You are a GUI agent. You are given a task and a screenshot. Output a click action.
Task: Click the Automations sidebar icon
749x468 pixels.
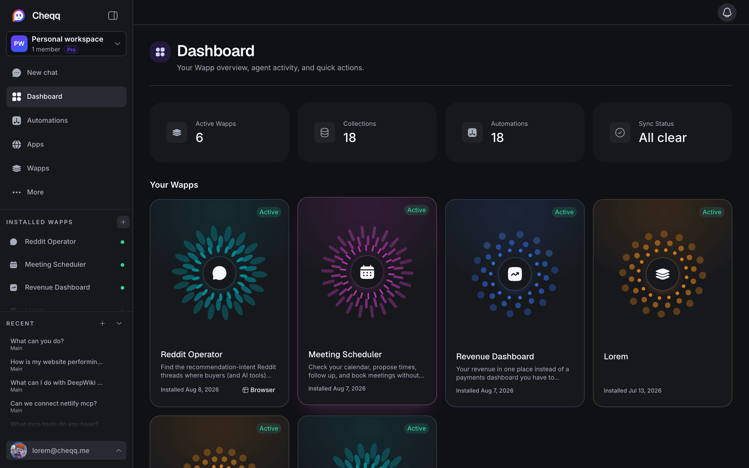click(x=17, y=120)
